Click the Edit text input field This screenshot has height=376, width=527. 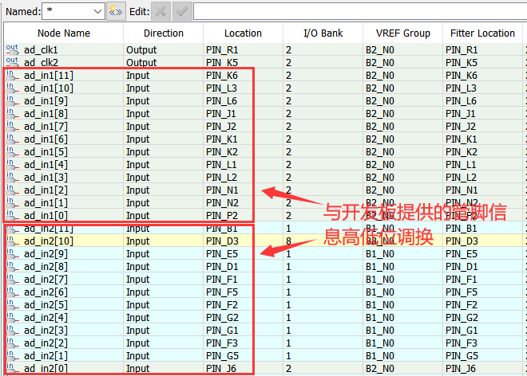pos(359,11)
